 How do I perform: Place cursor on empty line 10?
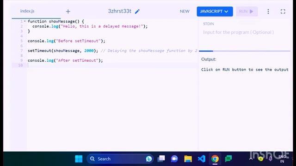point(111,65)
